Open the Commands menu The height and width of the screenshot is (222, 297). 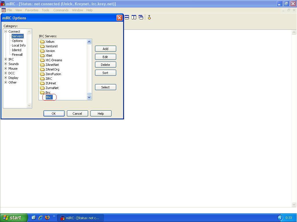[x=61, y=10]
